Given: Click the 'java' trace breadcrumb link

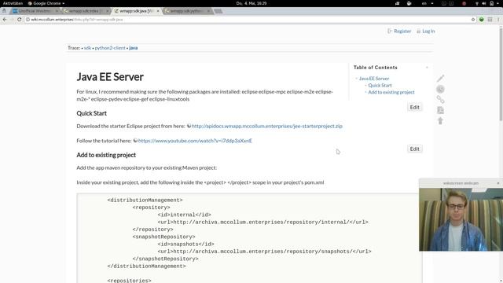Looking at the screenshot, I should [133, 48].
